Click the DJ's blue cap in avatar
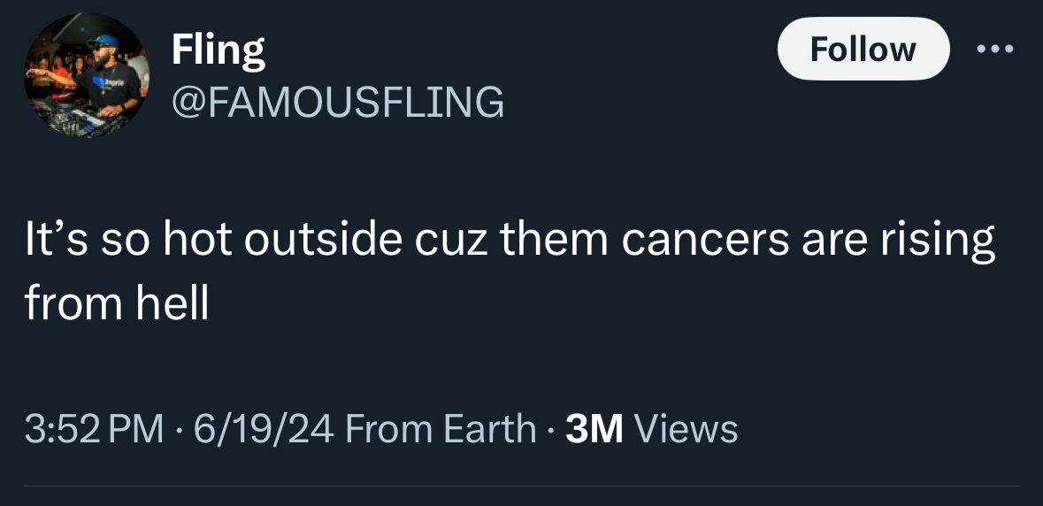The height and width of the screenshot is (506, 1043). pos(104,42)
